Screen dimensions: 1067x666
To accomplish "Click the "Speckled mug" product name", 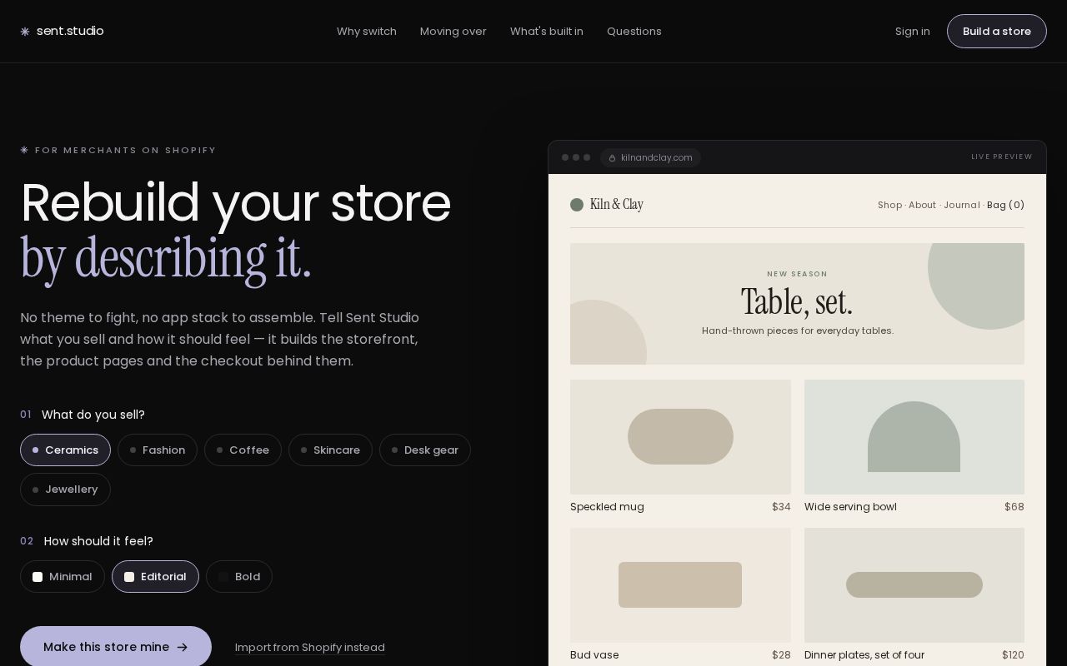I will (607, 507).
